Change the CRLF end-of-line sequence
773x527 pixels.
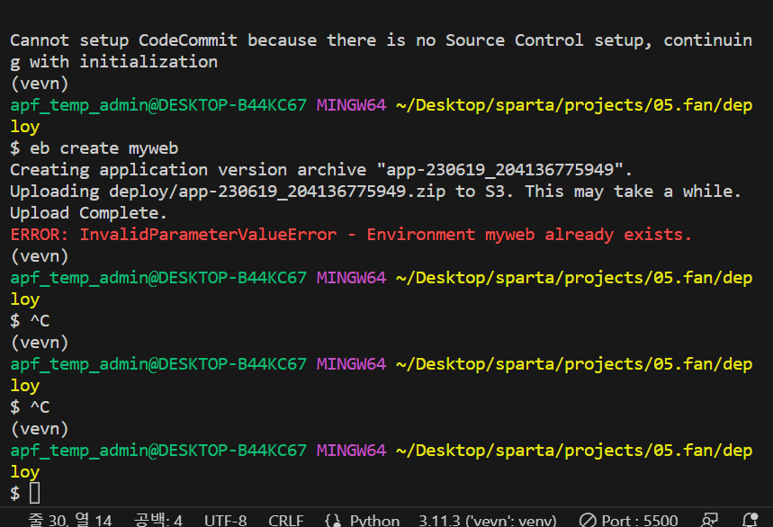coord(286,520)
